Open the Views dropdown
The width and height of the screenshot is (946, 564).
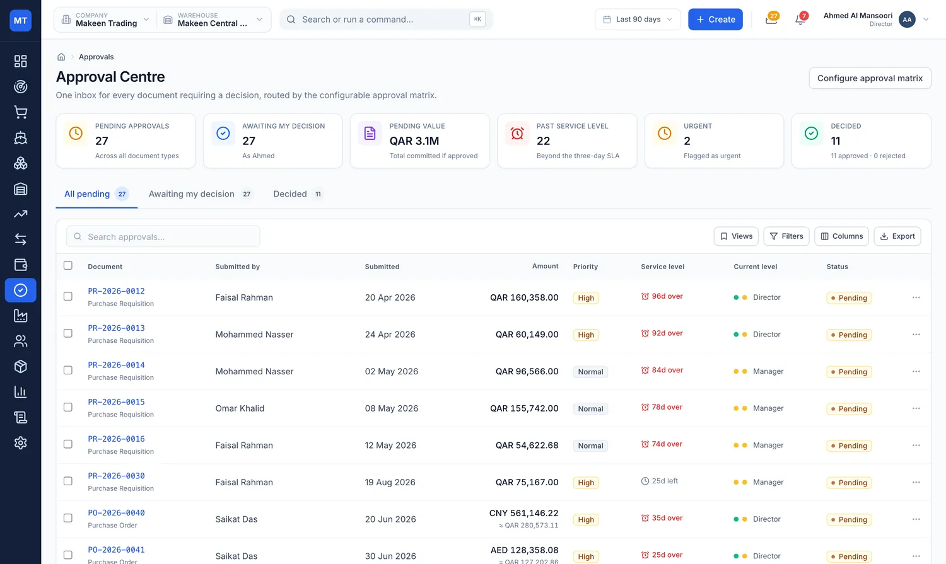pyautogui.click(x=736, y=236)
